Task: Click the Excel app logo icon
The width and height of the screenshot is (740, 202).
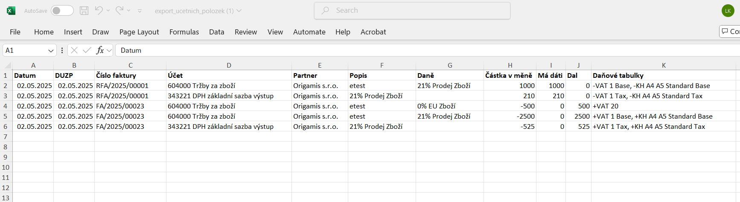Action: [x=11, y=11]
